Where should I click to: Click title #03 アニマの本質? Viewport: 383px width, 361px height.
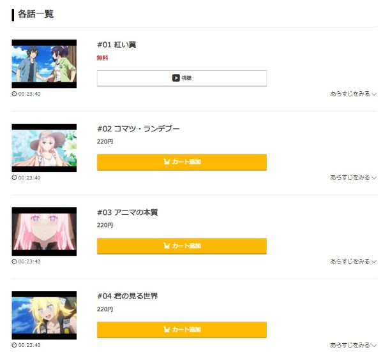point(127,212)
